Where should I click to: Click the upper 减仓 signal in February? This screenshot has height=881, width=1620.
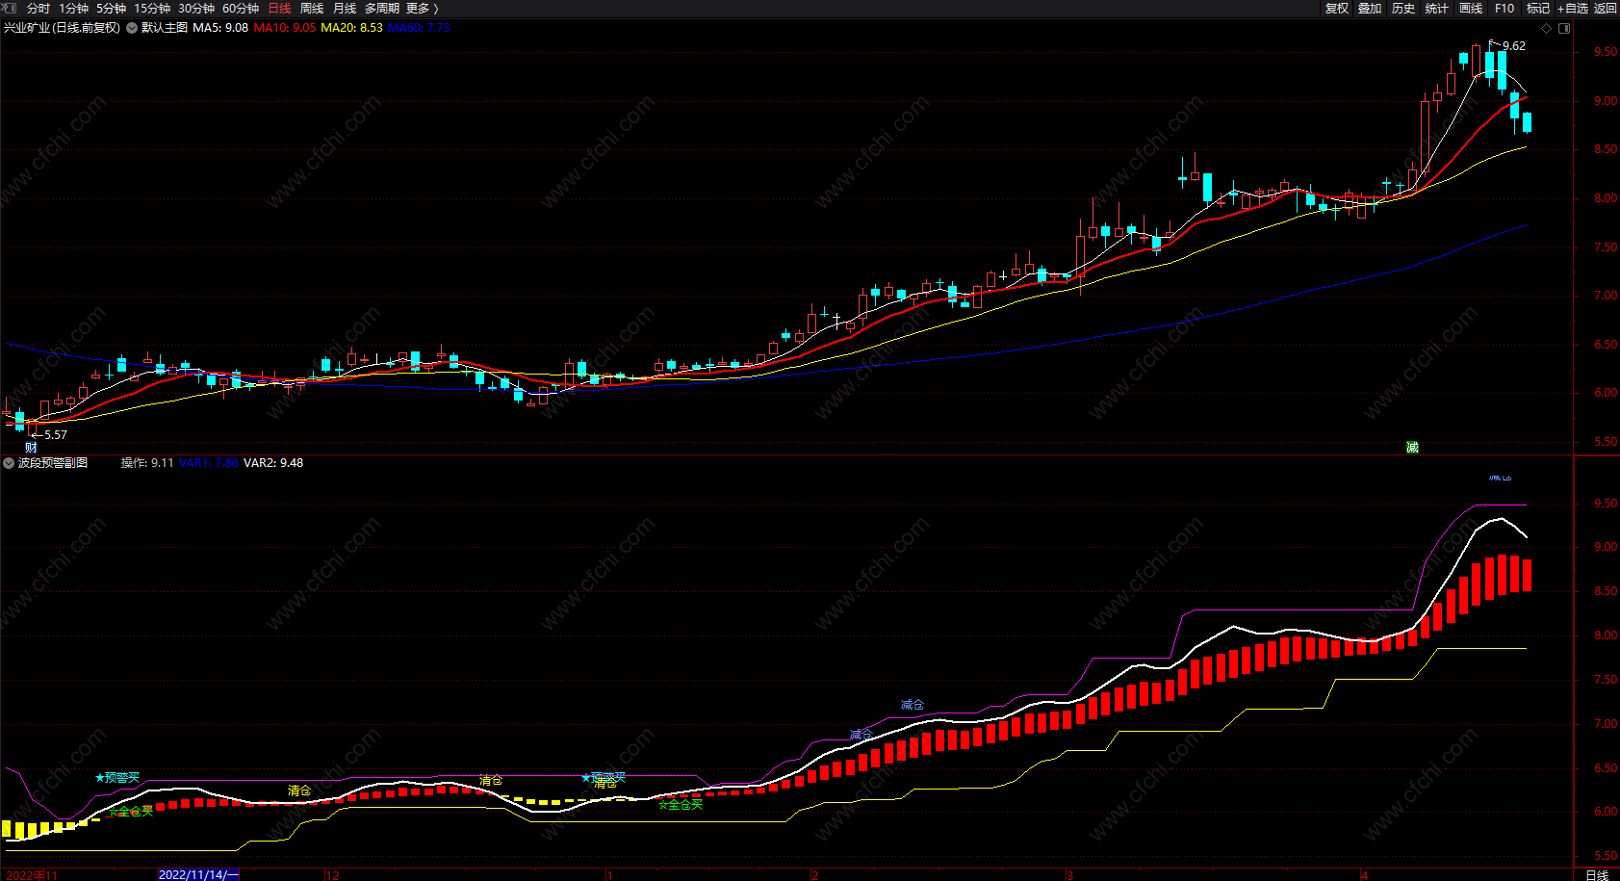913,705
